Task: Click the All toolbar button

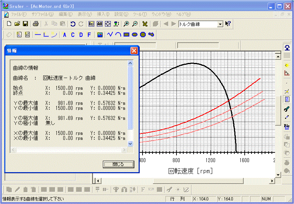Action: [100, 24]
